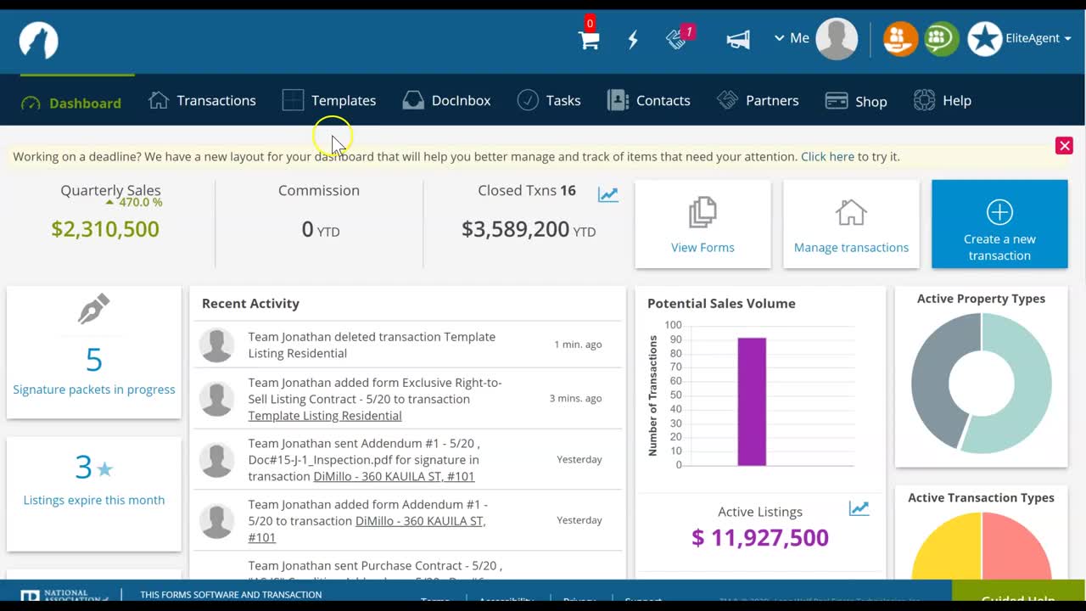Image resolution: width=1086 pixels, height=611 pixels.
Task: Click the Recent Activity heading
Action: [250, 304]
